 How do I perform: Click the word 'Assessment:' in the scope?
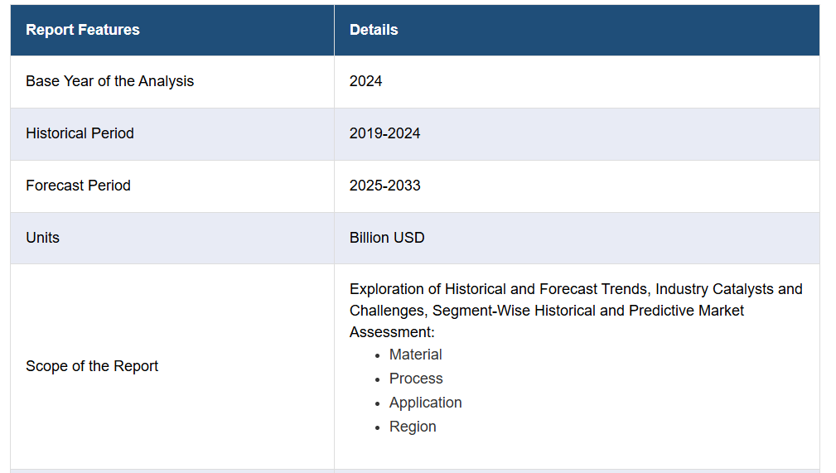click(392, 332)
